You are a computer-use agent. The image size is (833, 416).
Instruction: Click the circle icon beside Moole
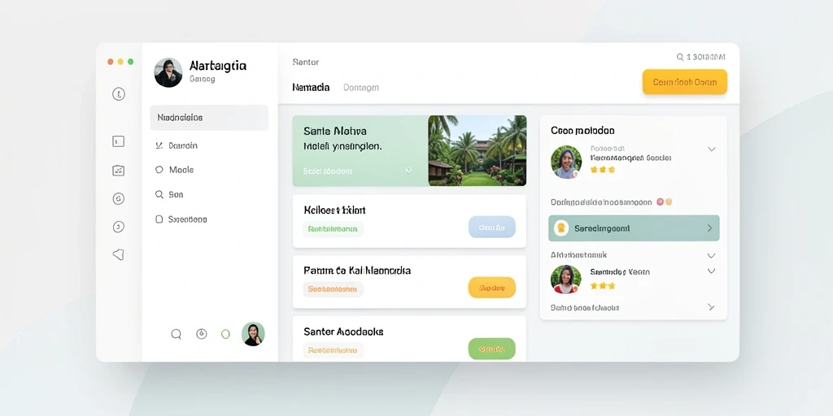click(x=159, y=170)
